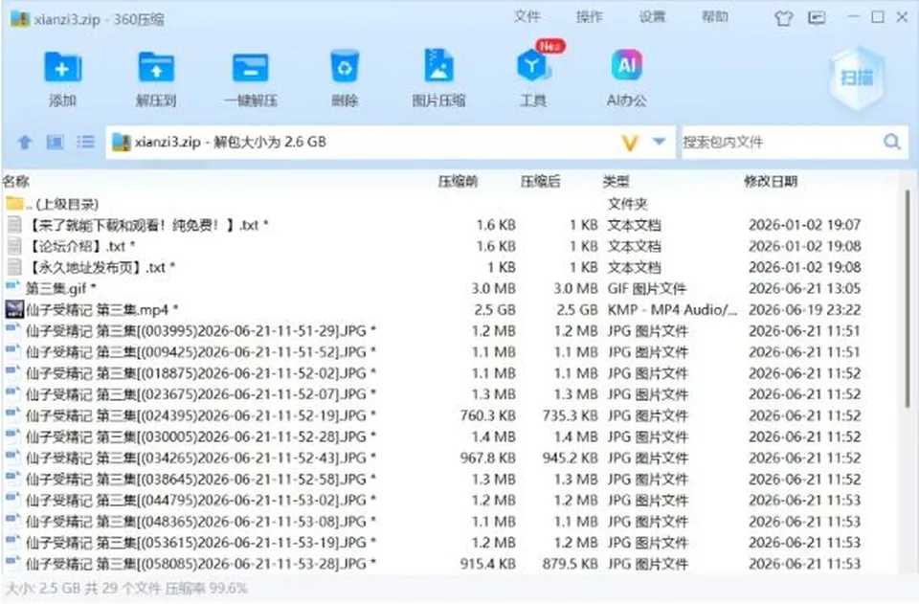This screenshot has height=604, width=919.
Task: Open the skin (shirt) icon in the title bar
Action: coord(784,18)
